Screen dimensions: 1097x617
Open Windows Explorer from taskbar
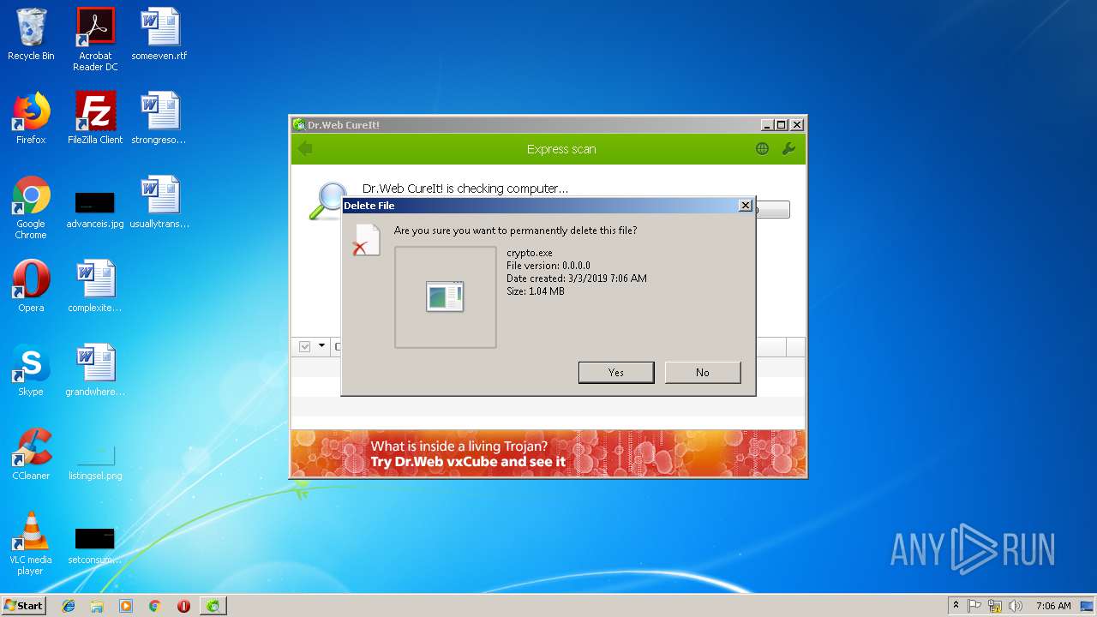(97, 606)
